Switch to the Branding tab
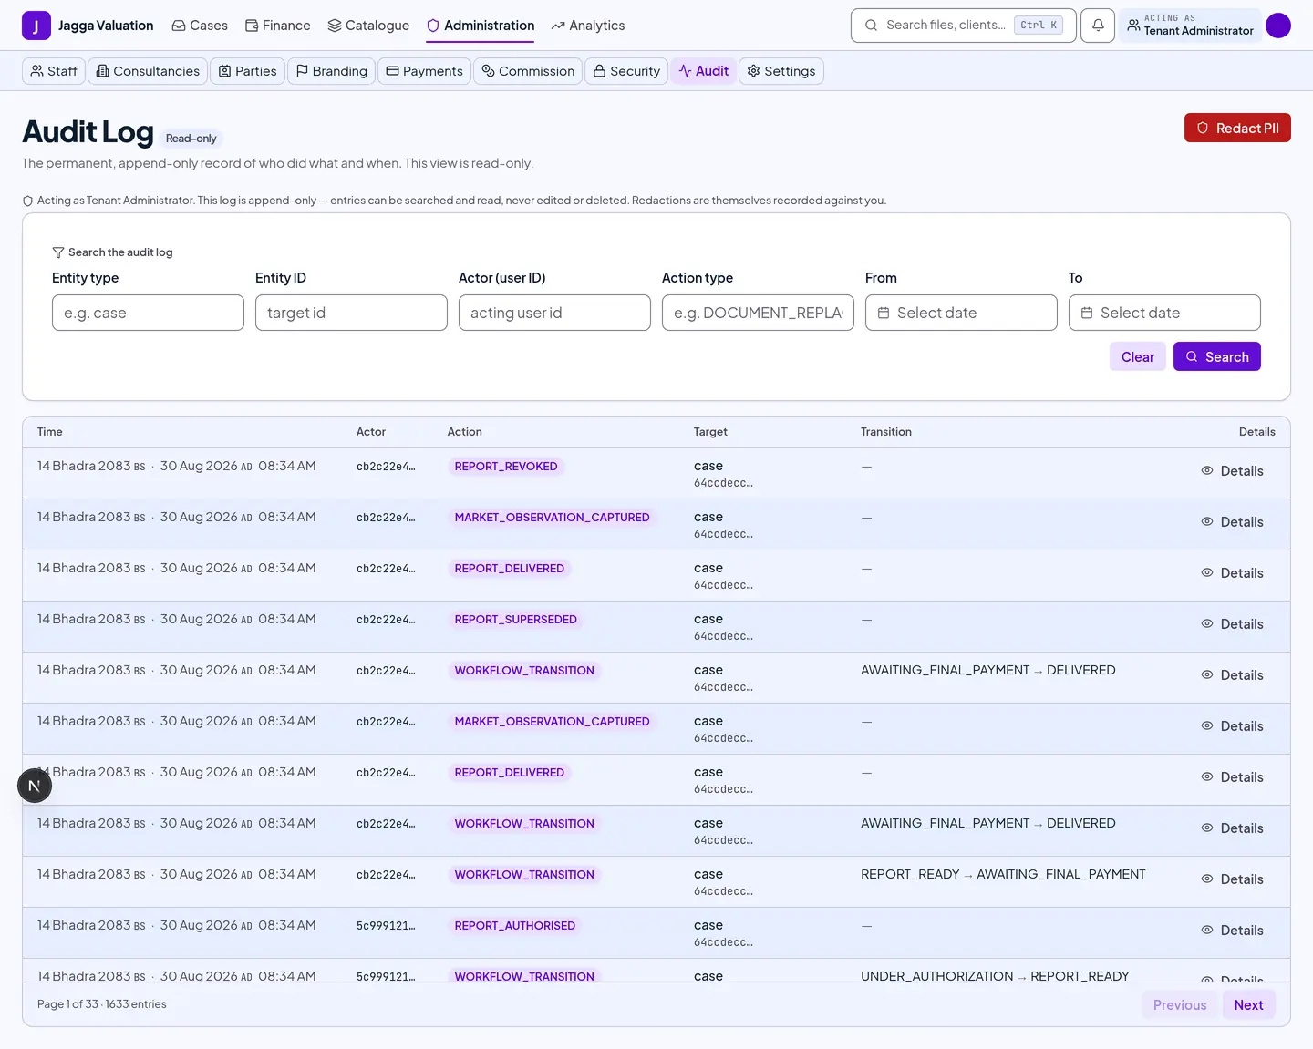Screen dimensions: 1313x1049 [x=331, y=71]
